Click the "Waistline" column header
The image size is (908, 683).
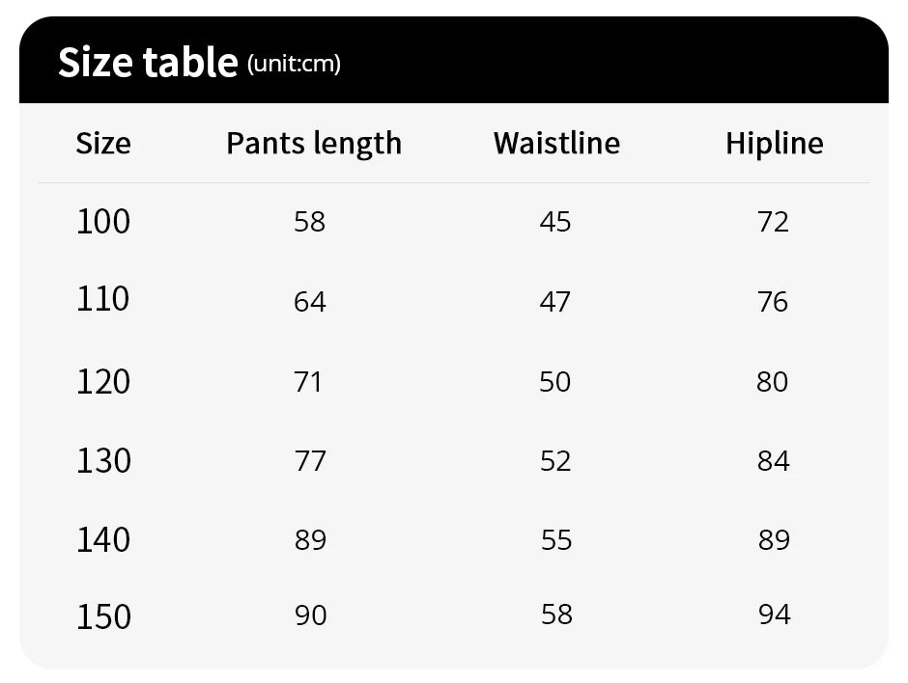click(x=556, y=144)
